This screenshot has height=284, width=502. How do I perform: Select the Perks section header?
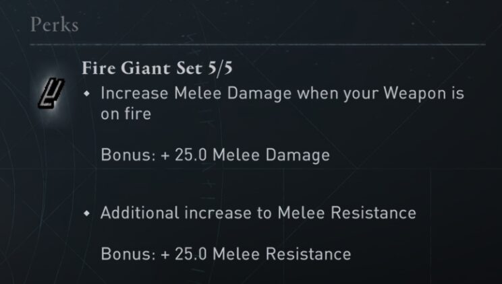tap(55, 26)
